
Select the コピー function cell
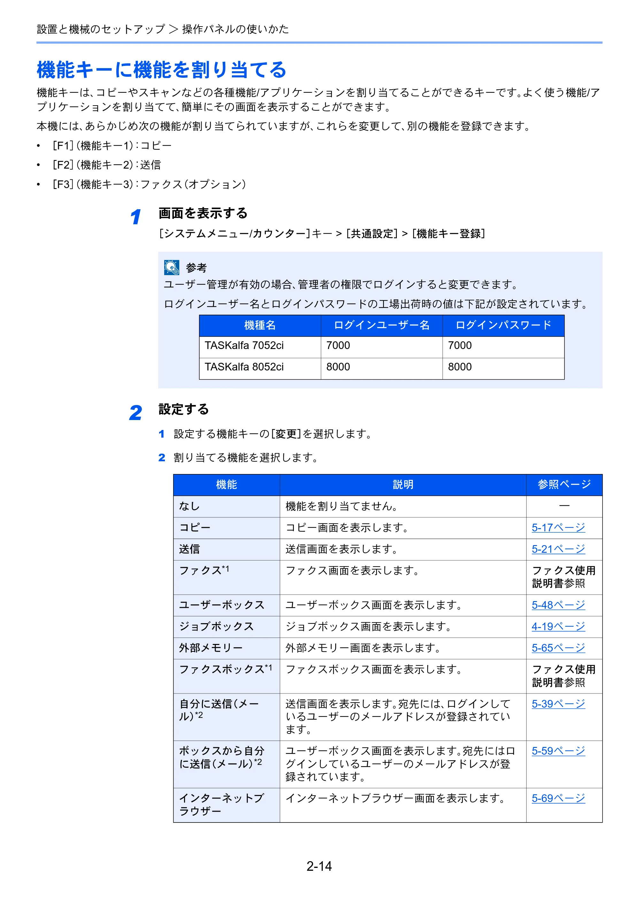point(227,528)
